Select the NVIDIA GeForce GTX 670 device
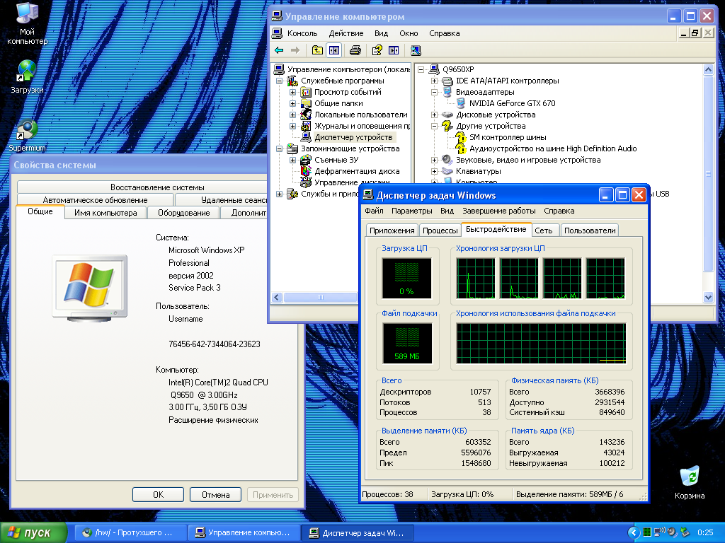725x543 pixels. (x=512, y=103)
